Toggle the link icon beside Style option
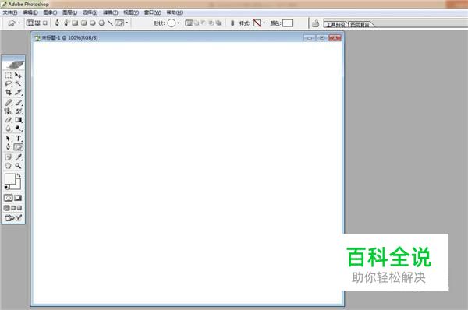This screenshot has width=468, height=310. click(232, 23)
